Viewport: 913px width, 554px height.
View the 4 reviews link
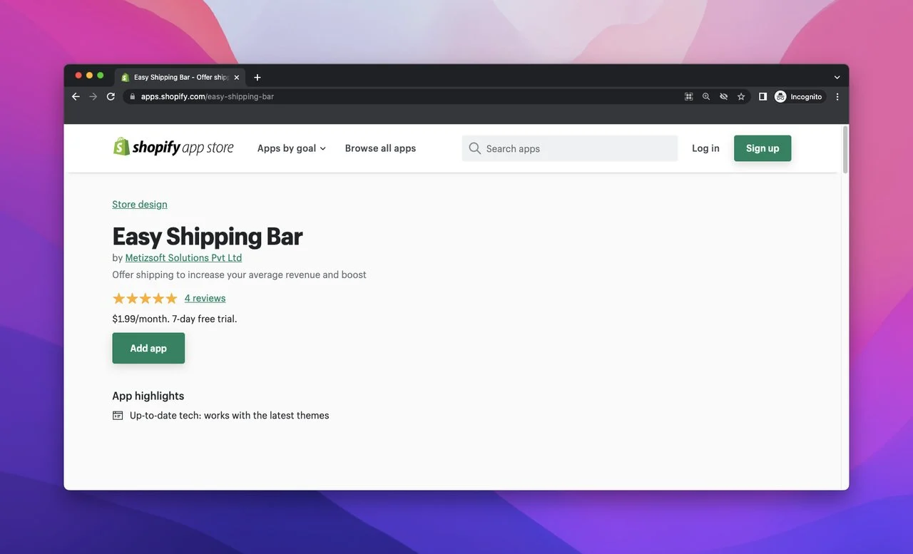(x=205, y=298)
